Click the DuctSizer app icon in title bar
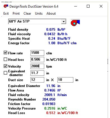The image size is (110, 118). [x=6, y=6]
